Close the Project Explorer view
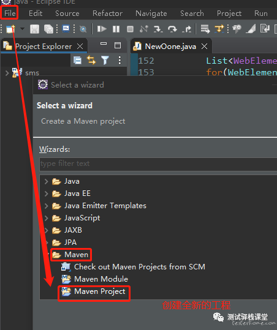 [x=80, y=47]
